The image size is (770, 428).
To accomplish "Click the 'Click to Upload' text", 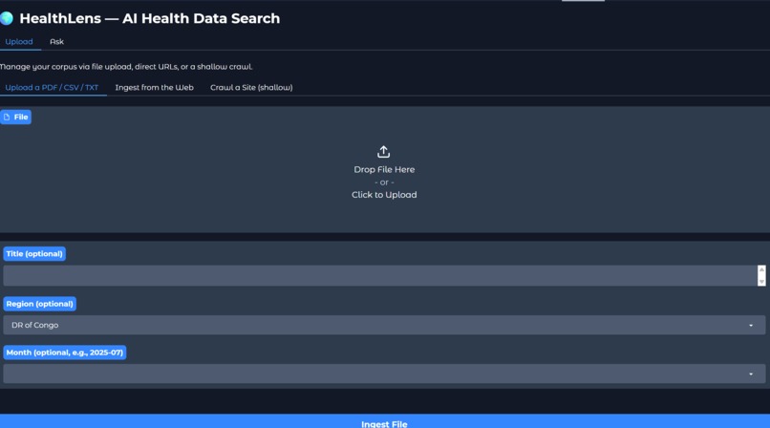I will tap(384, 195).
